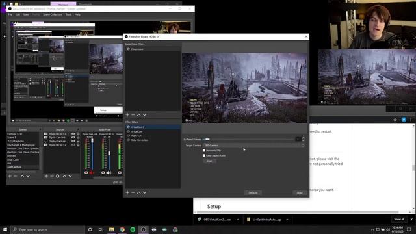Move selected effect filter down
This screenshot has height=234, width=416.
(144, 192)
